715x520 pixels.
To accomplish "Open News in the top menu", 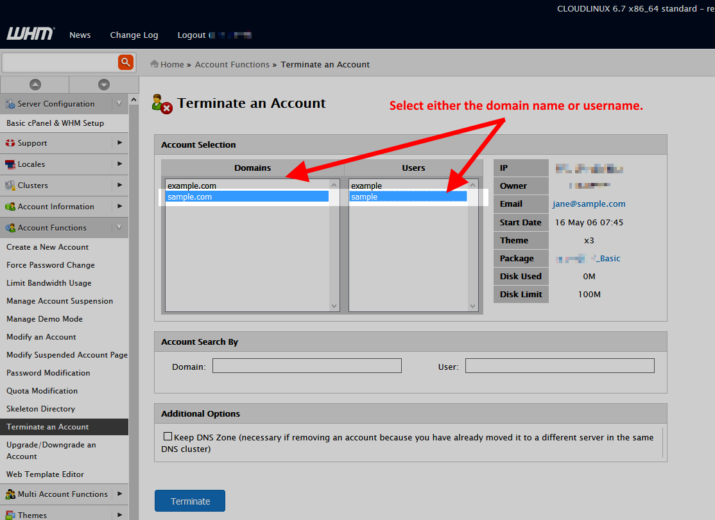I will 80,35.
